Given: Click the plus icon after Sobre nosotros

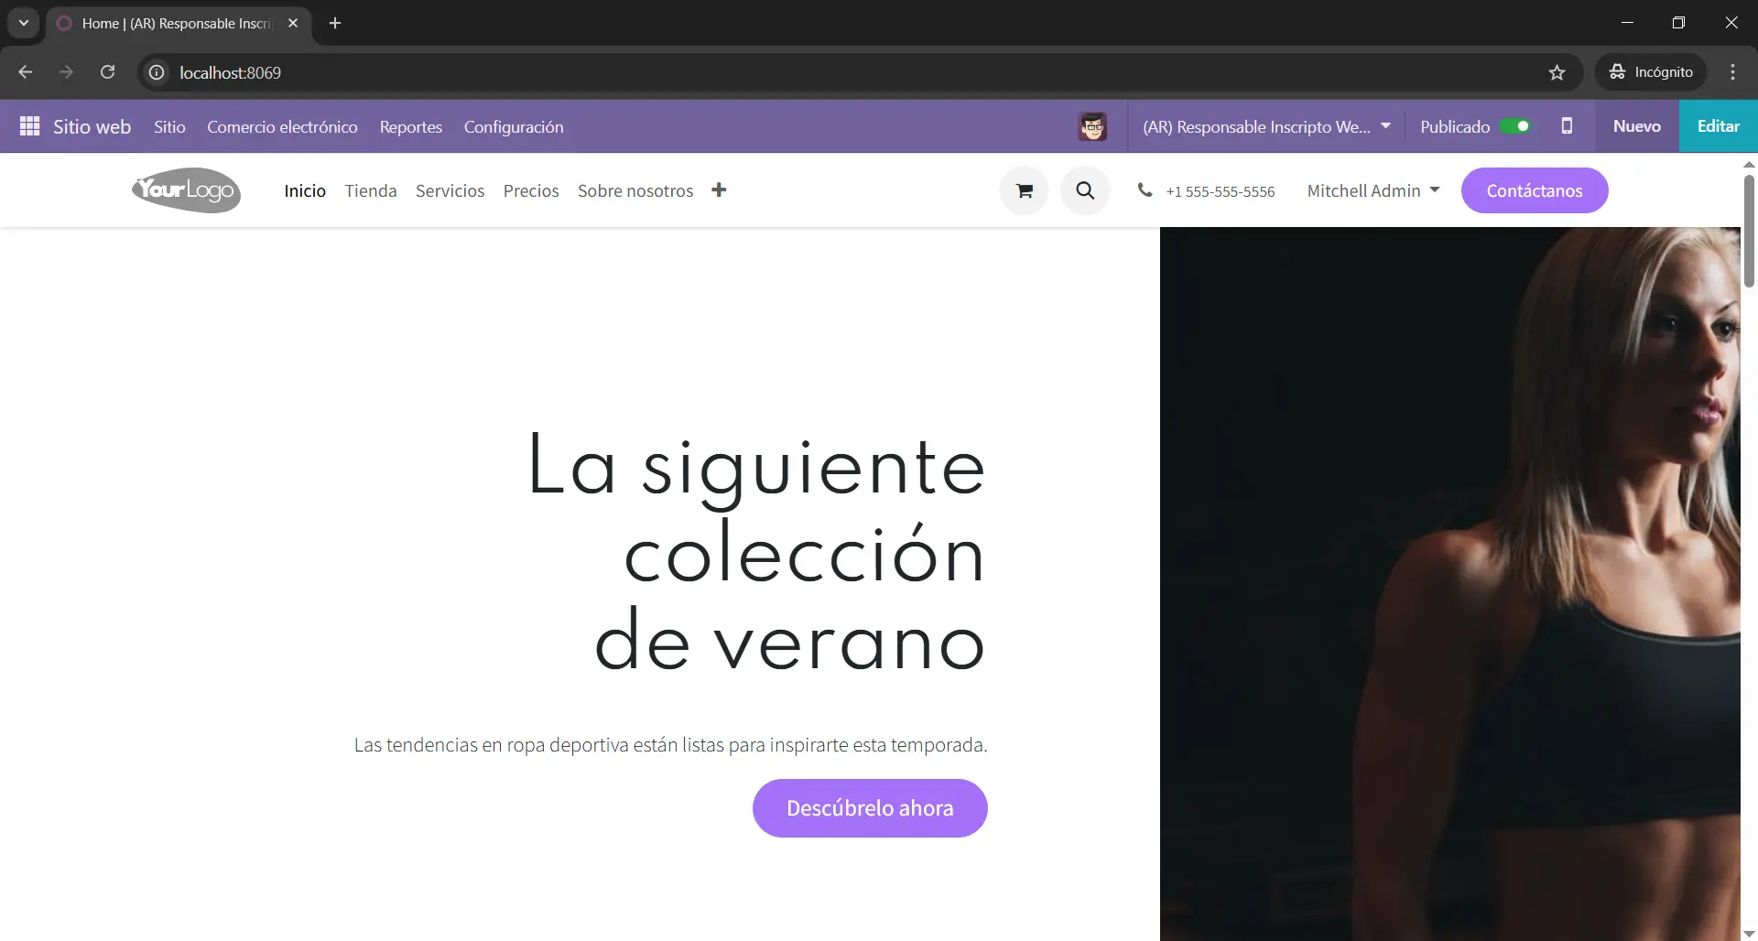Looking at the screenshot, I should click(719, 190).
